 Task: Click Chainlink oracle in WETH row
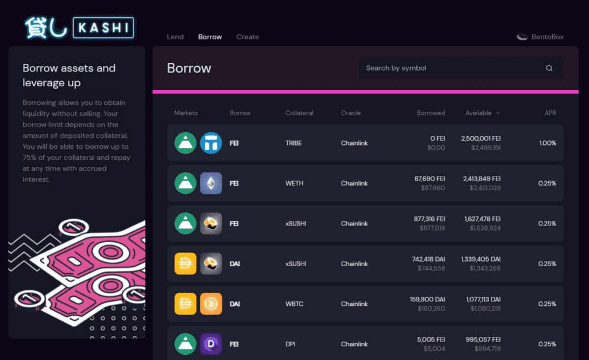tap(354, 183)
